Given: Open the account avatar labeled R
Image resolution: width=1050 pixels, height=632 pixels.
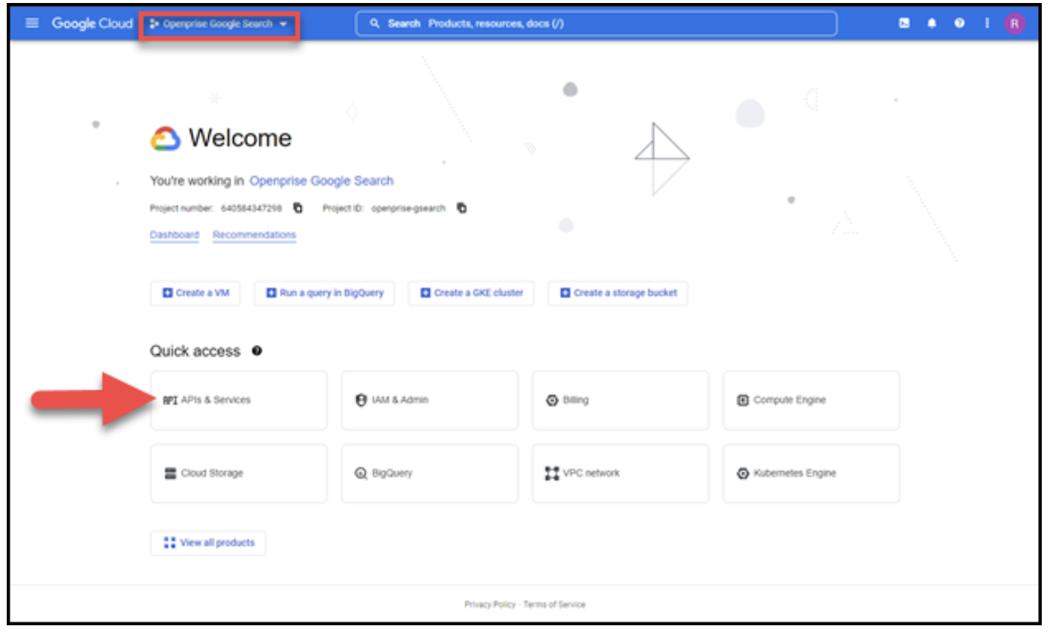Looking at the screenshot, I should [1015, 23].
